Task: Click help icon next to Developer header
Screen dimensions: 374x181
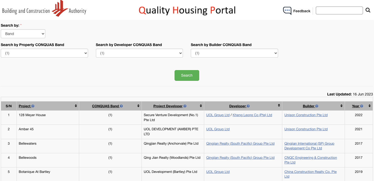Action: click(x=248, y=106)
